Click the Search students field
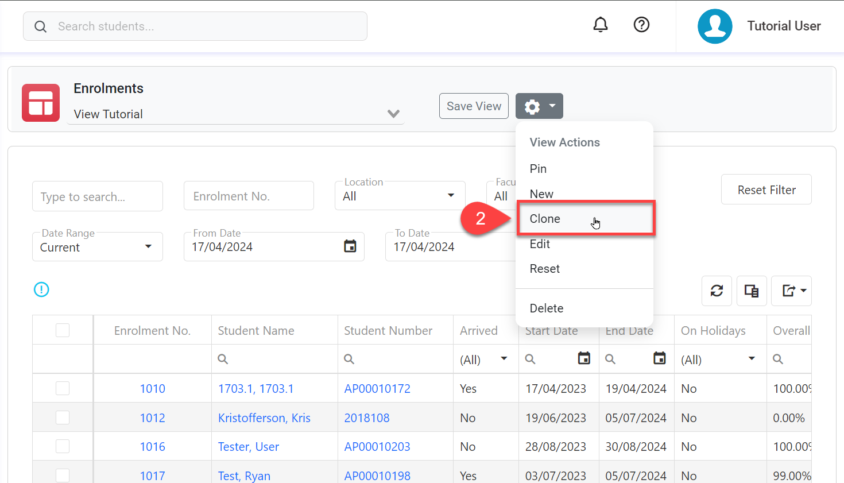 pos(195,26)
